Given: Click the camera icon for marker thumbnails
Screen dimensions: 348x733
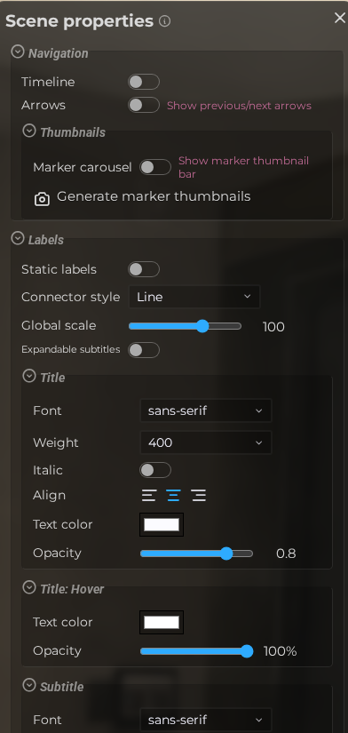Looking at the screenshot, I should [x=42, y=199].
